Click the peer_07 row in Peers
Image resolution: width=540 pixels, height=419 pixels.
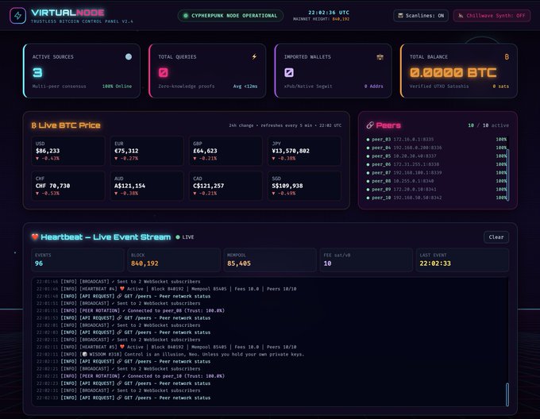coord(436,173)
